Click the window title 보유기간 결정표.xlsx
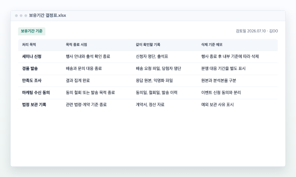 pyautogui.click(x=47, y=15)
